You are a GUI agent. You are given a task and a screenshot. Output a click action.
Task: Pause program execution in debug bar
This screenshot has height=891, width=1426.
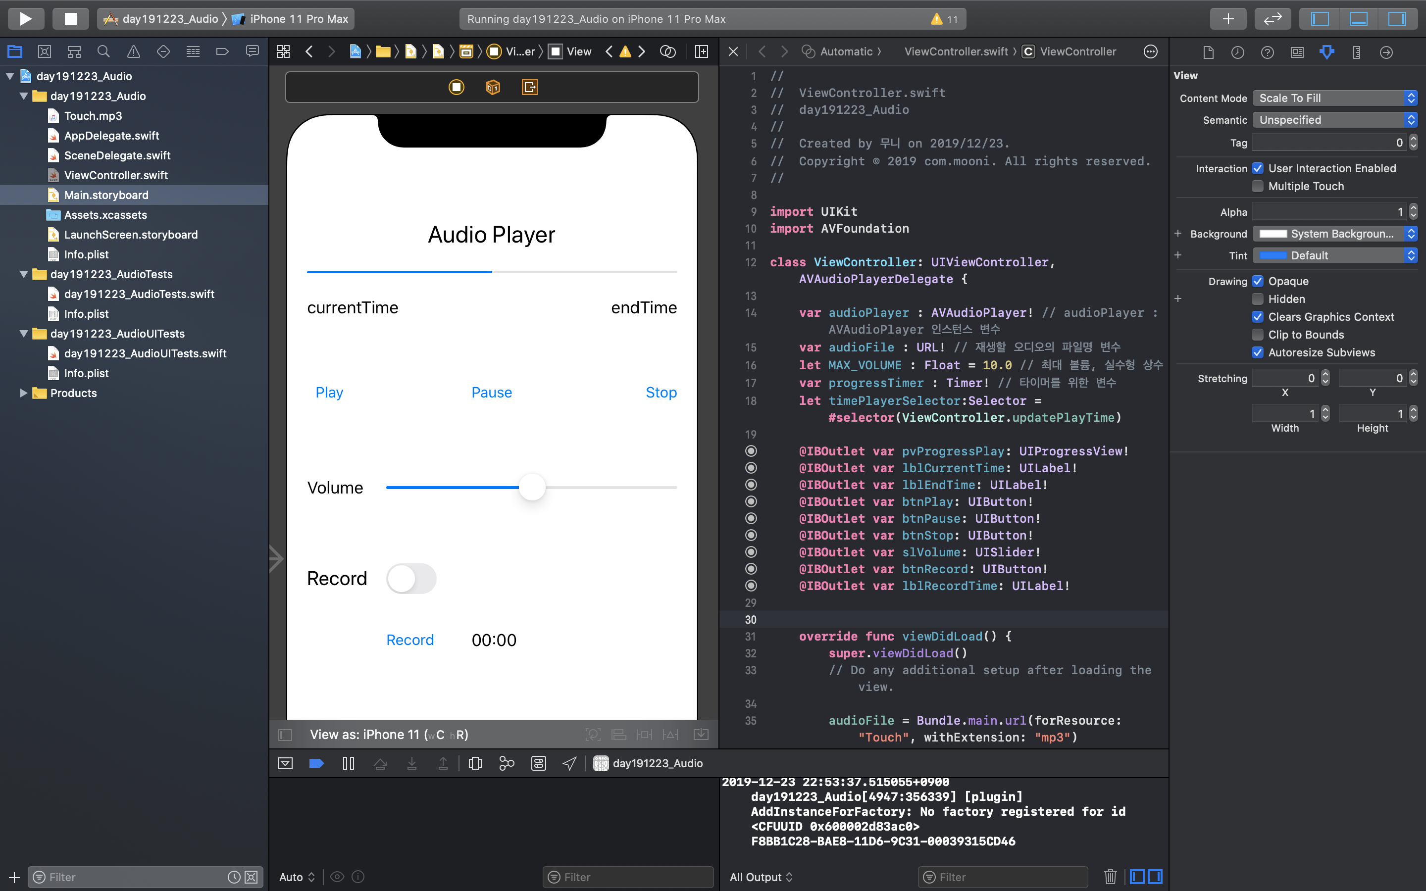tap(348, 763)
